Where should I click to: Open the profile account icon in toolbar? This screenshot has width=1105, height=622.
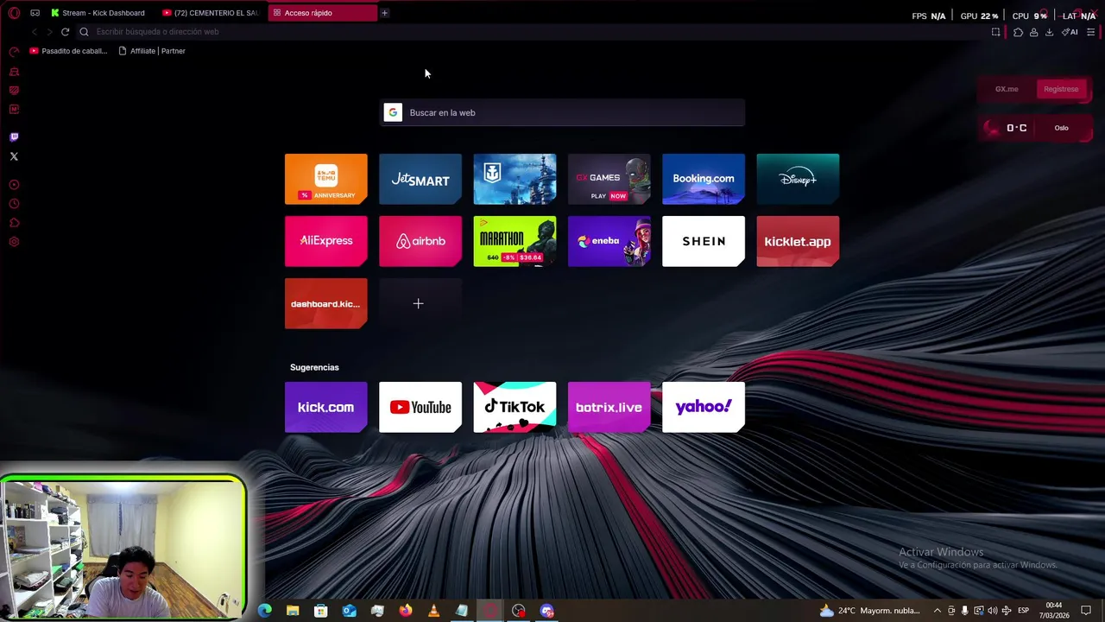(1033, 32)
